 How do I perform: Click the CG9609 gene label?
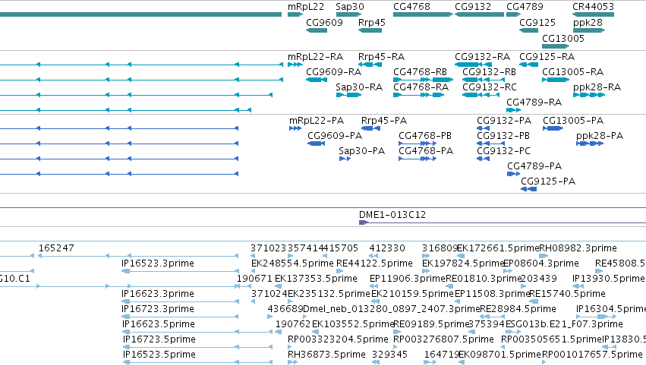pyautogui.click(x=324, y=22)
